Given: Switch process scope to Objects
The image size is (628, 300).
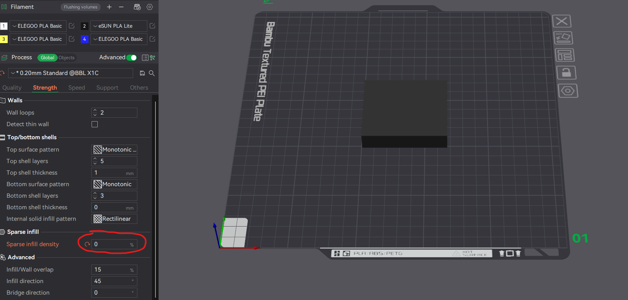Looking at the screenshot, I should 67,58.
